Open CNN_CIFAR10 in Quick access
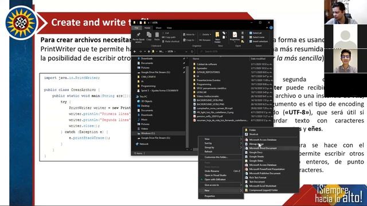Image resolution: width=367 pixels, height=206 pixels. coord(148,77)
